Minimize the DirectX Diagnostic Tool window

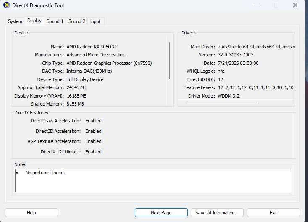[257, 5]
